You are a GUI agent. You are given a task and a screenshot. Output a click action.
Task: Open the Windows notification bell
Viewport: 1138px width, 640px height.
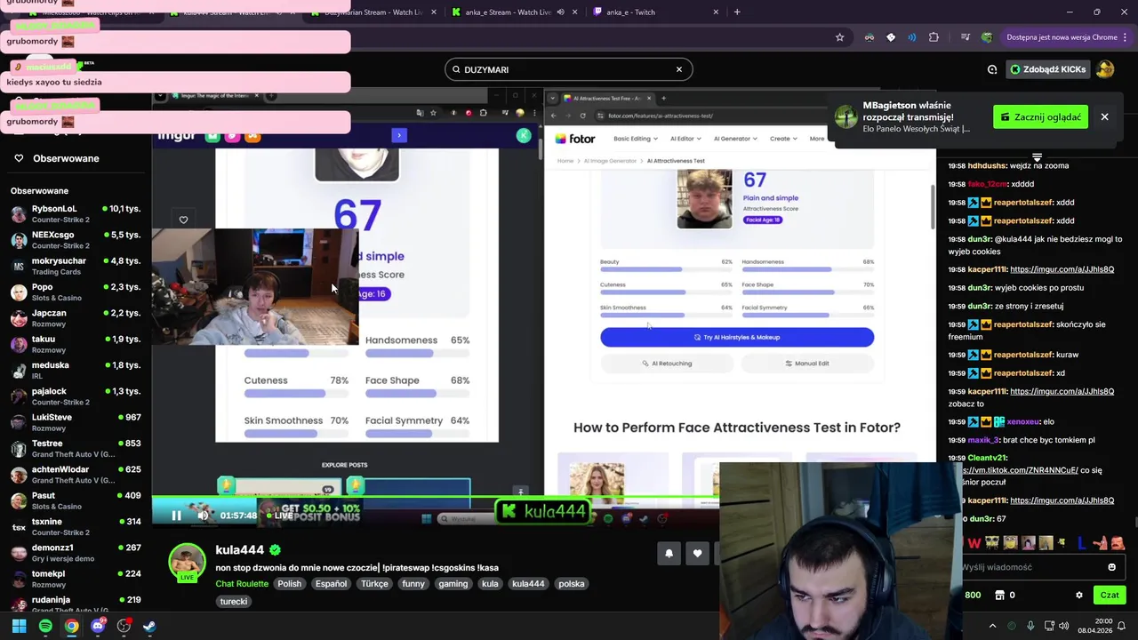(x=1123, y=626)
